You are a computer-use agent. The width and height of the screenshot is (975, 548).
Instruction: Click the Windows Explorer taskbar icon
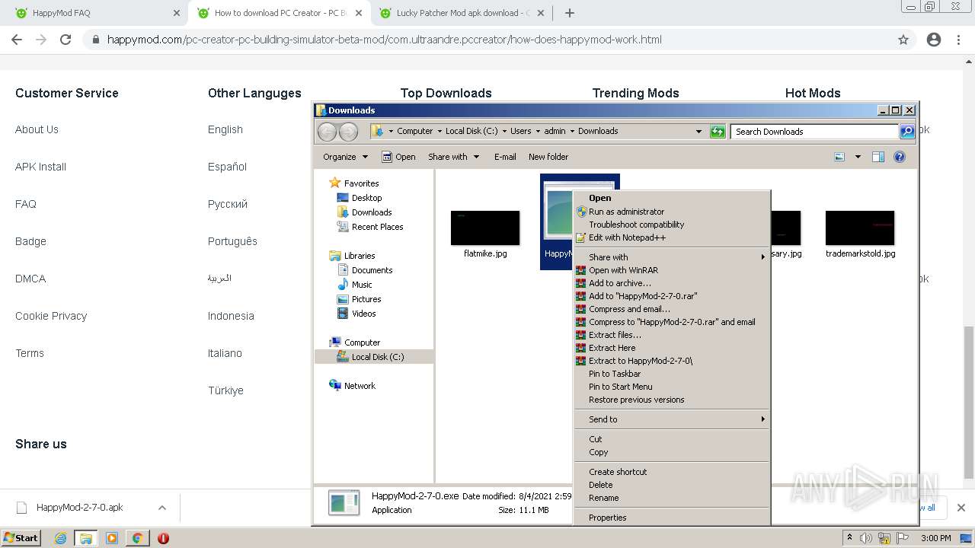click(x=86, y=538)
